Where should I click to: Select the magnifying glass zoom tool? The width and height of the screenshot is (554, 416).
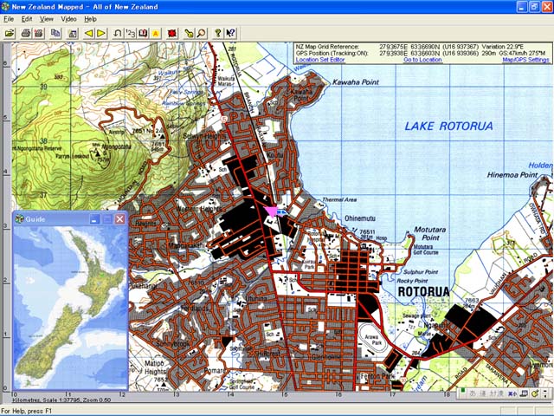coord(202,33)
